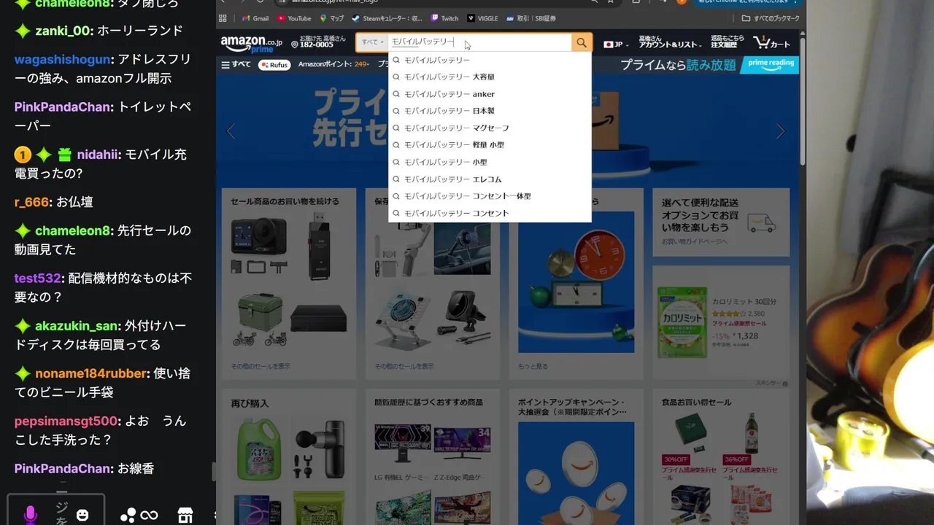
Task: Select suggestion モバイルバッテリー コンセント一体型
Action: point(490,196)
